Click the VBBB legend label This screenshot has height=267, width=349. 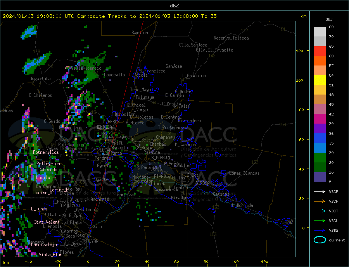[x=333, y=230]
